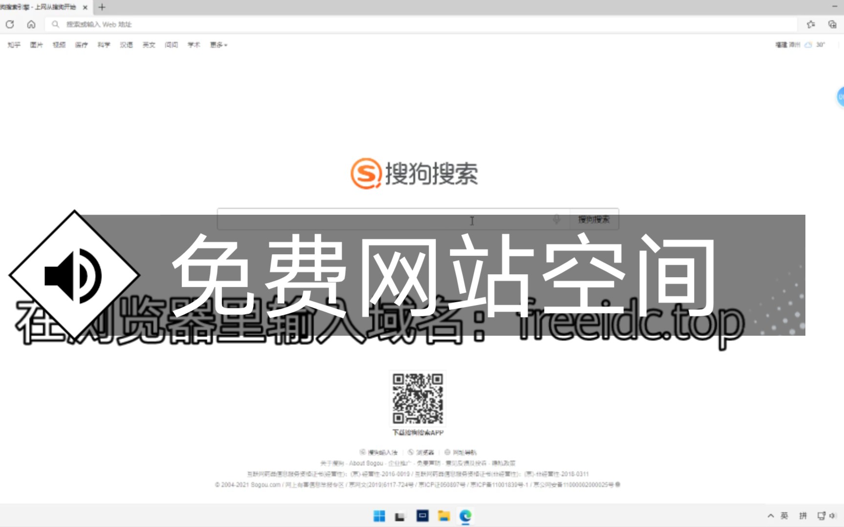Focus the browser address bar
Screen dimensions: 844x527
421,24
